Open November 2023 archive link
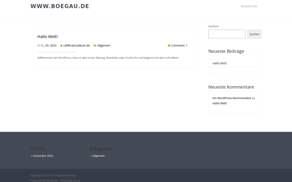292x182 pixels. pyautogui.click(x=43, y=156)
